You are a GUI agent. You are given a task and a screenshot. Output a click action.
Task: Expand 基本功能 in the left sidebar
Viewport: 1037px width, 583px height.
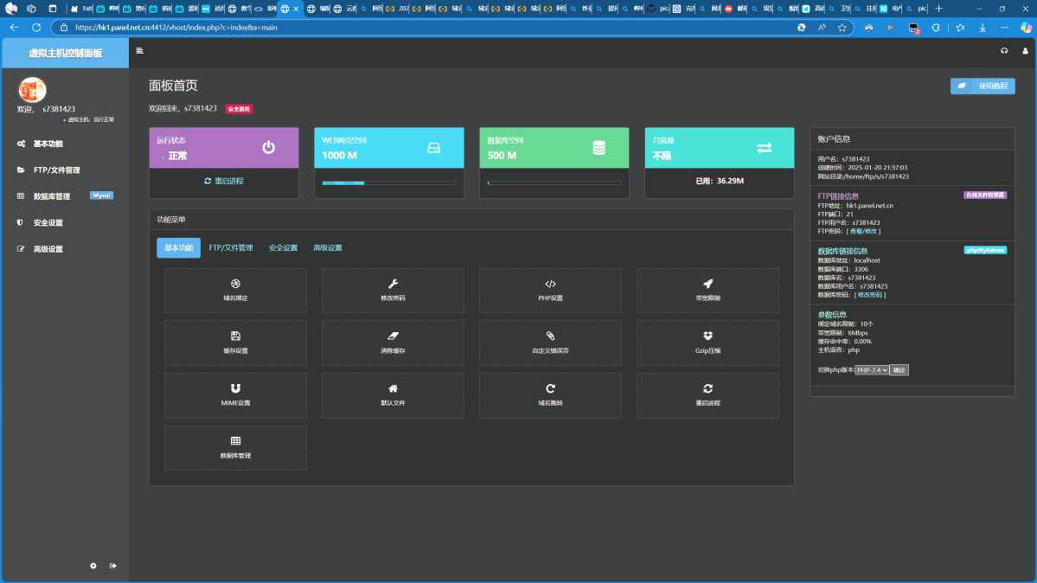point(48,144)
